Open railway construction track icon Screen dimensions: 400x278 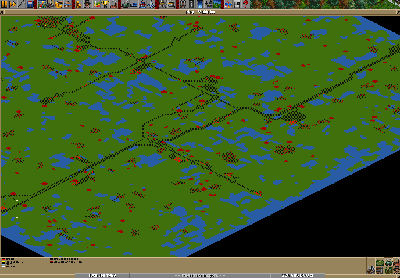pos(182,4)
